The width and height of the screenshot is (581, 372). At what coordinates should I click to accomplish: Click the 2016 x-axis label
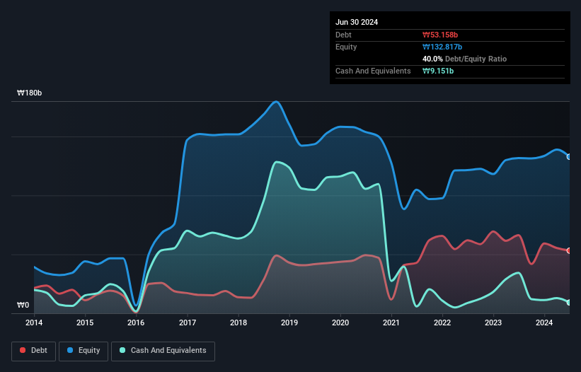pos(136,322)
